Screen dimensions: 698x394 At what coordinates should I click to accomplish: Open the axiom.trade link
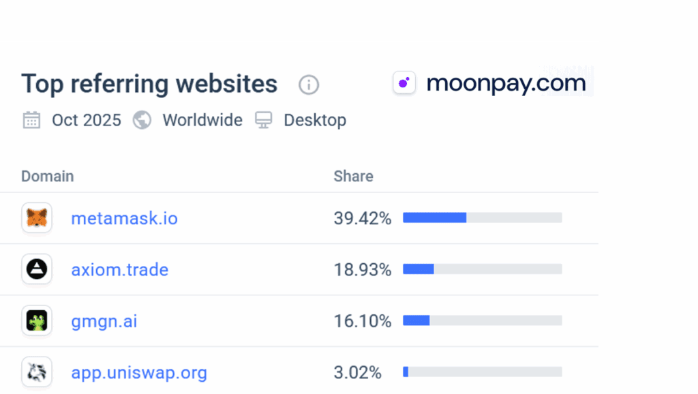pos(119,269)
